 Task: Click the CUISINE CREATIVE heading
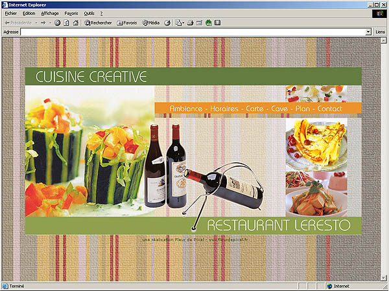click(91, 76)
